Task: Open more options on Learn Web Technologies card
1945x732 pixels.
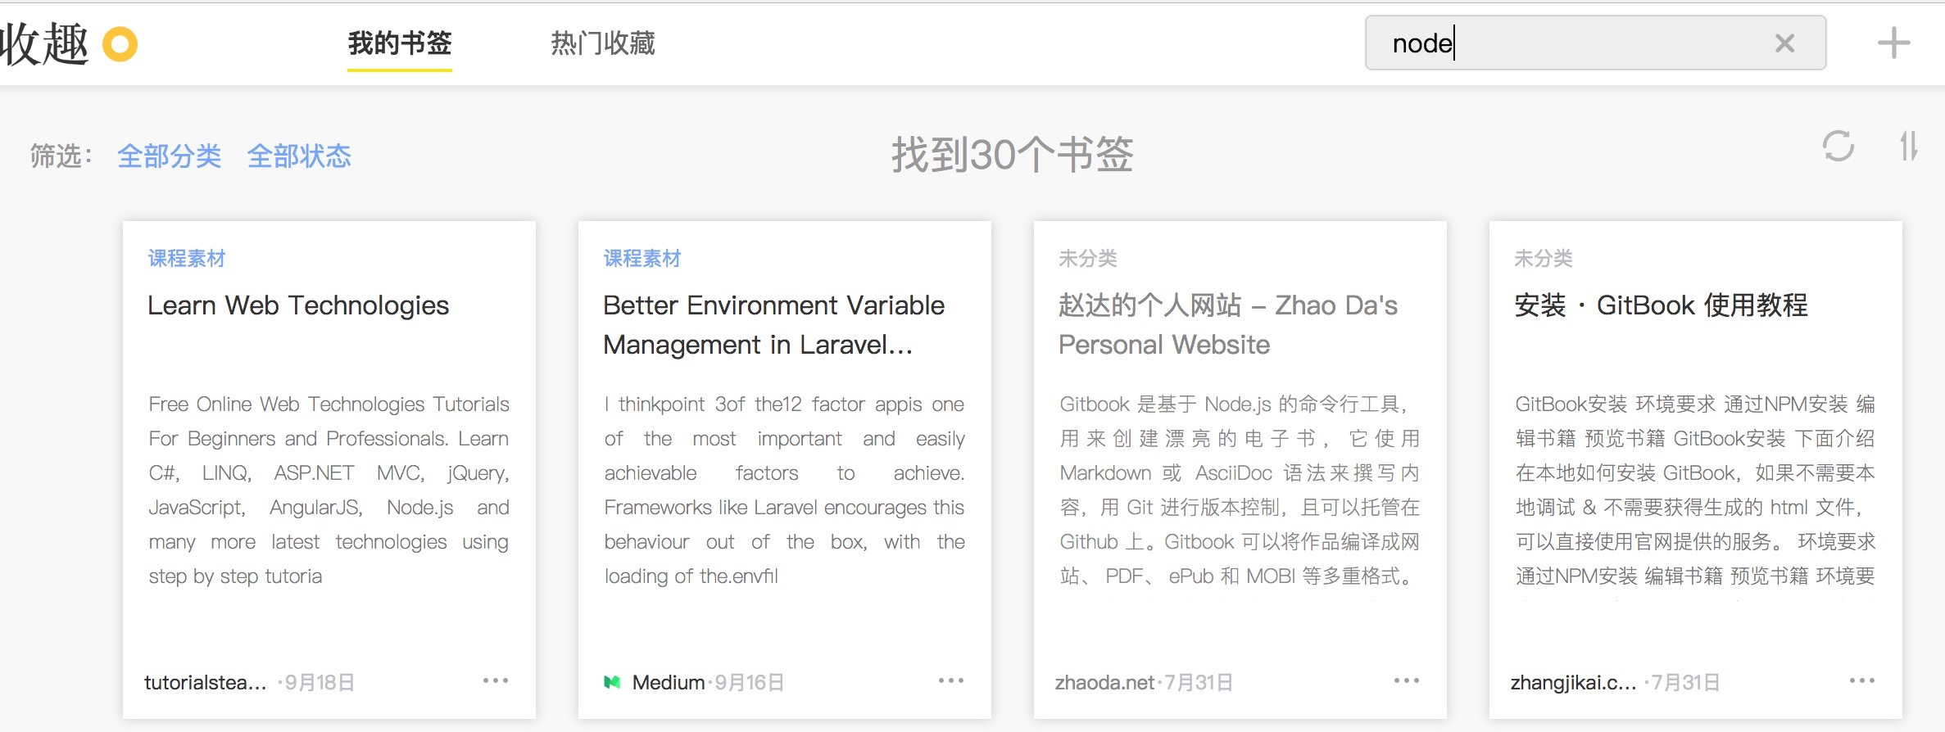Action: click(496, 680)
